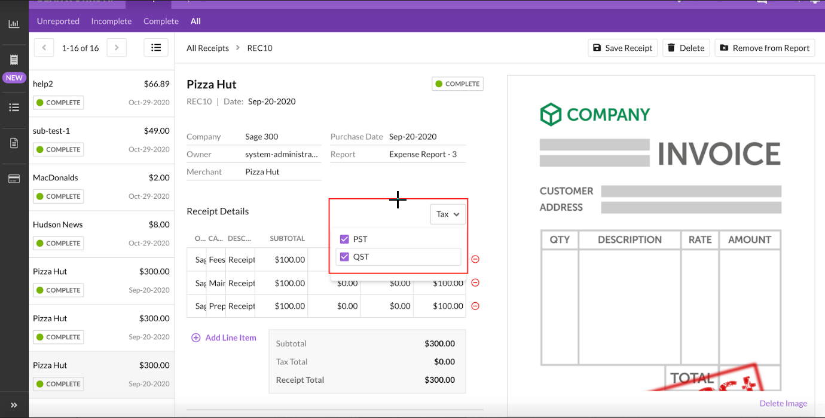Switch to the Incomplete tab

[x=111, y=21]
